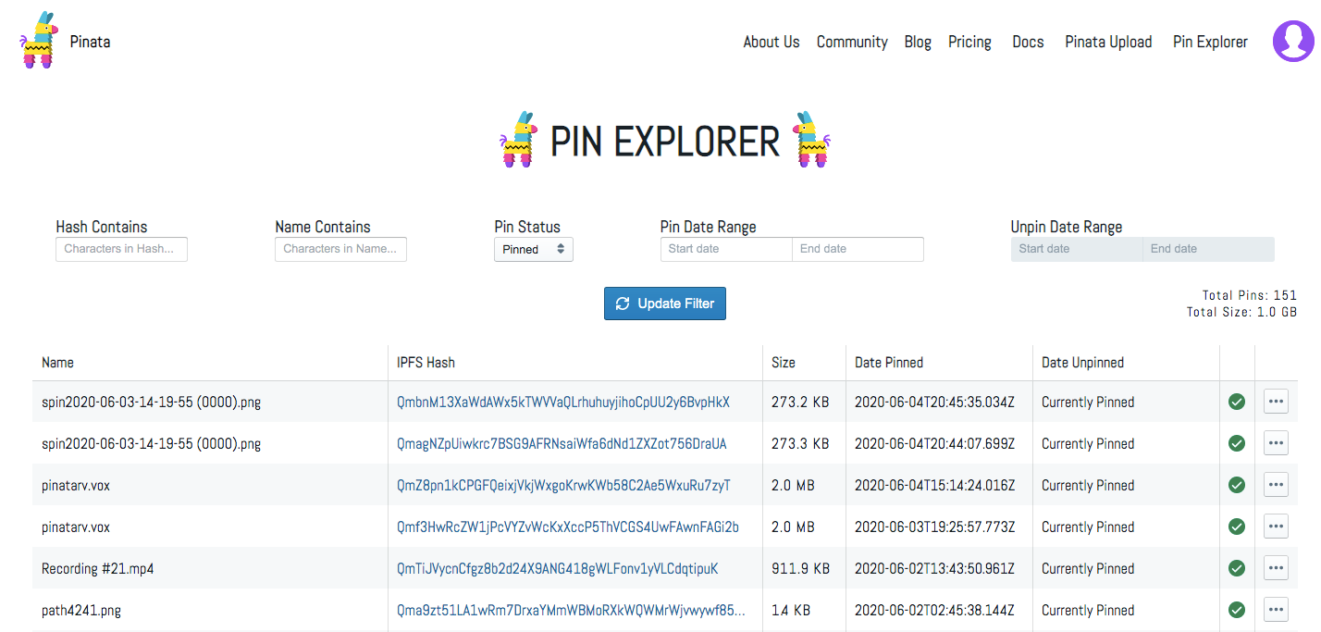Click green check for hash QmbnM13XaWdAWx5k row
Viewport: 1321px width, 632px height.
pos(1237,402)
